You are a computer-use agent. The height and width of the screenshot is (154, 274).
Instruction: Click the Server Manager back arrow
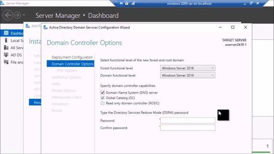(x=8, y=15)
